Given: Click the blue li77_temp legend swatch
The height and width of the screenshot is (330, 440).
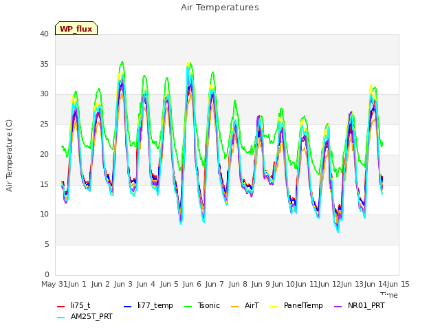Looking at the screenshot, I should [128, 307].
